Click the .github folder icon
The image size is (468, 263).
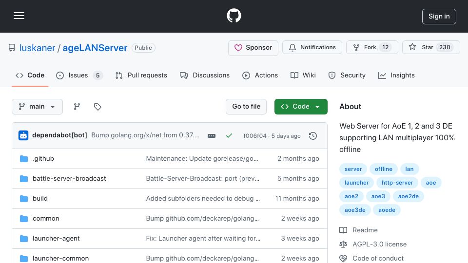pos(24,159)
